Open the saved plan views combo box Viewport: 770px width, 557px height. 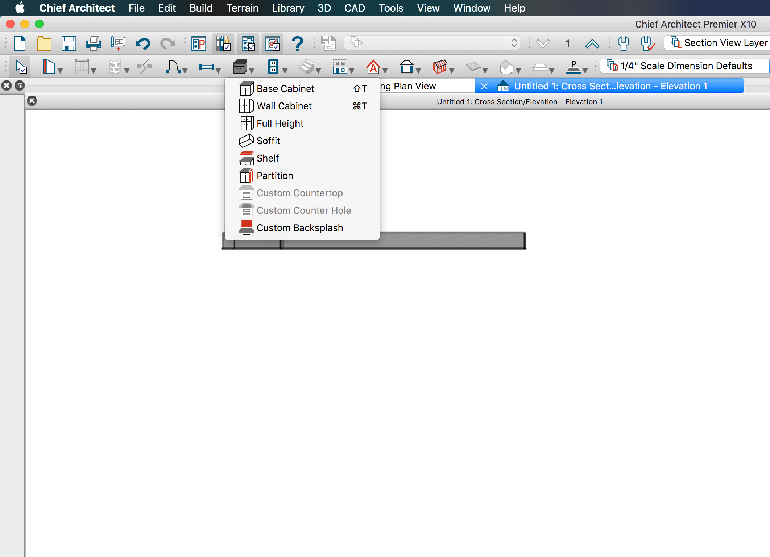432,43
